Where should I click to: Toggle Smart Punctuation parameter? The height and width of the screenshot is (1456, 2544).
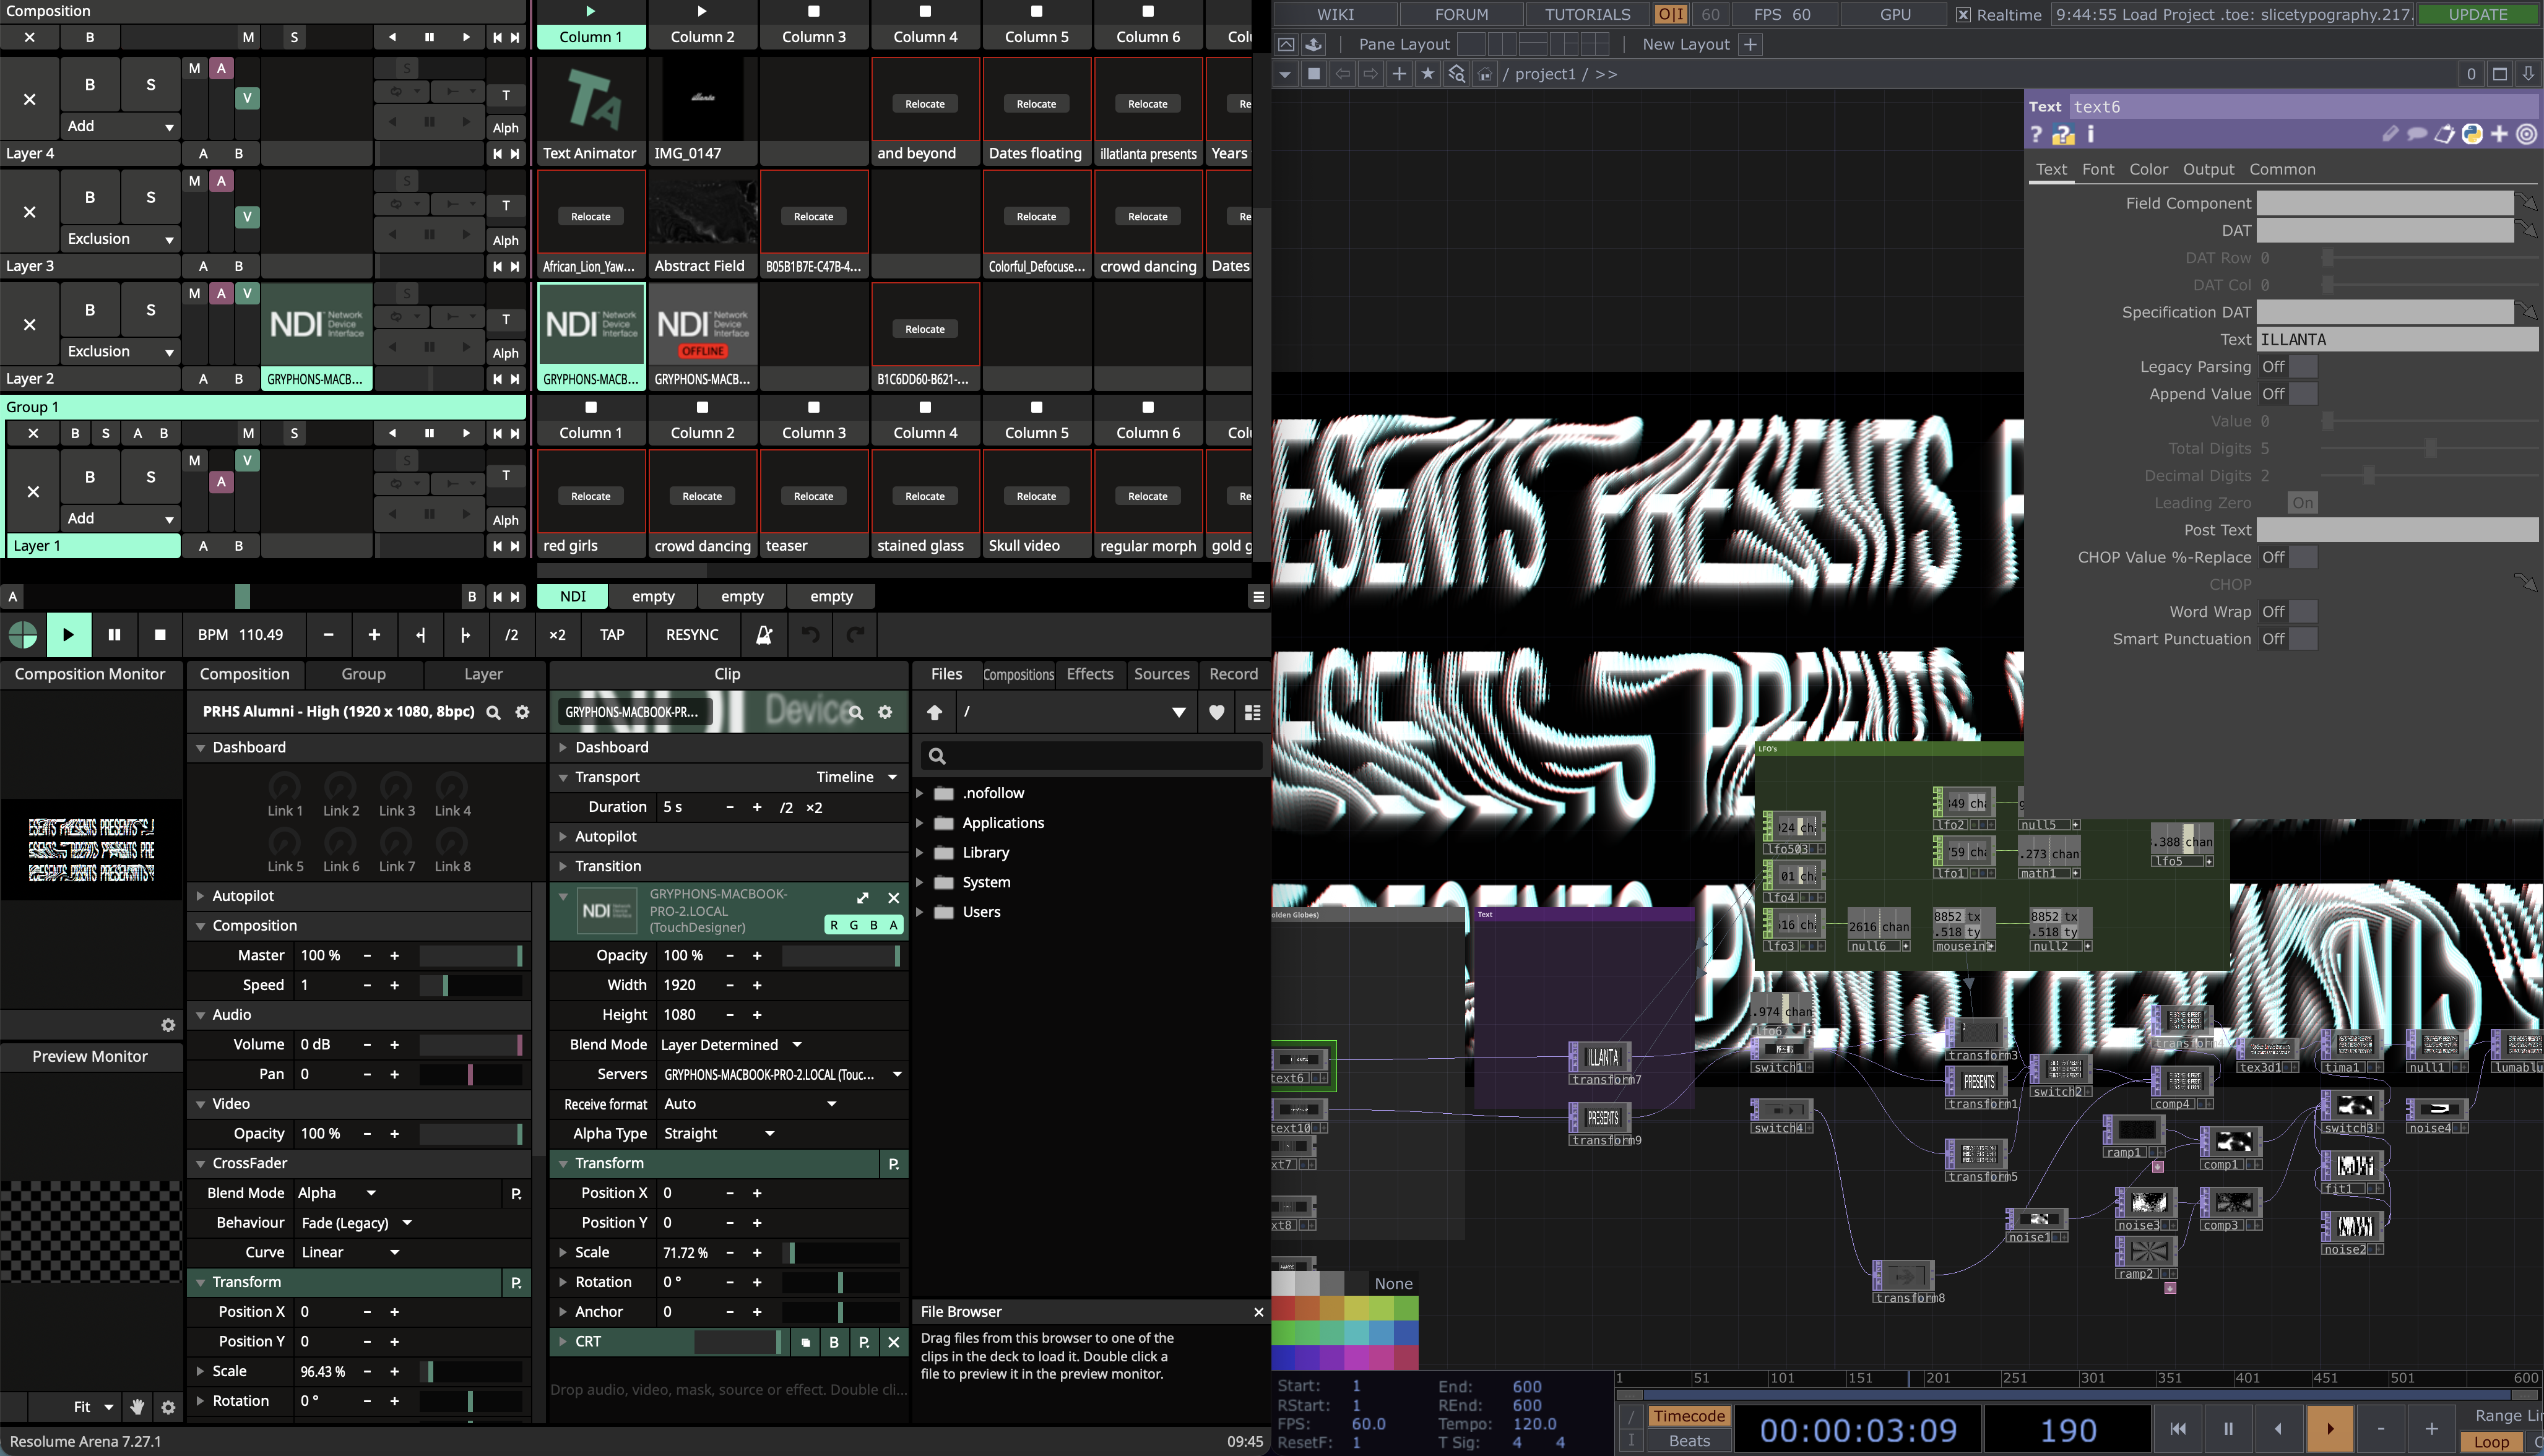coord(2288,639)
